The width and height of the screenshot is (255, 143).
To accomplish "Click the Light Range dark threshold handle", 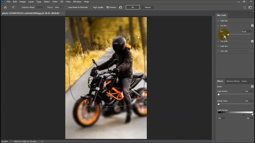I will [x=244, y=115].
